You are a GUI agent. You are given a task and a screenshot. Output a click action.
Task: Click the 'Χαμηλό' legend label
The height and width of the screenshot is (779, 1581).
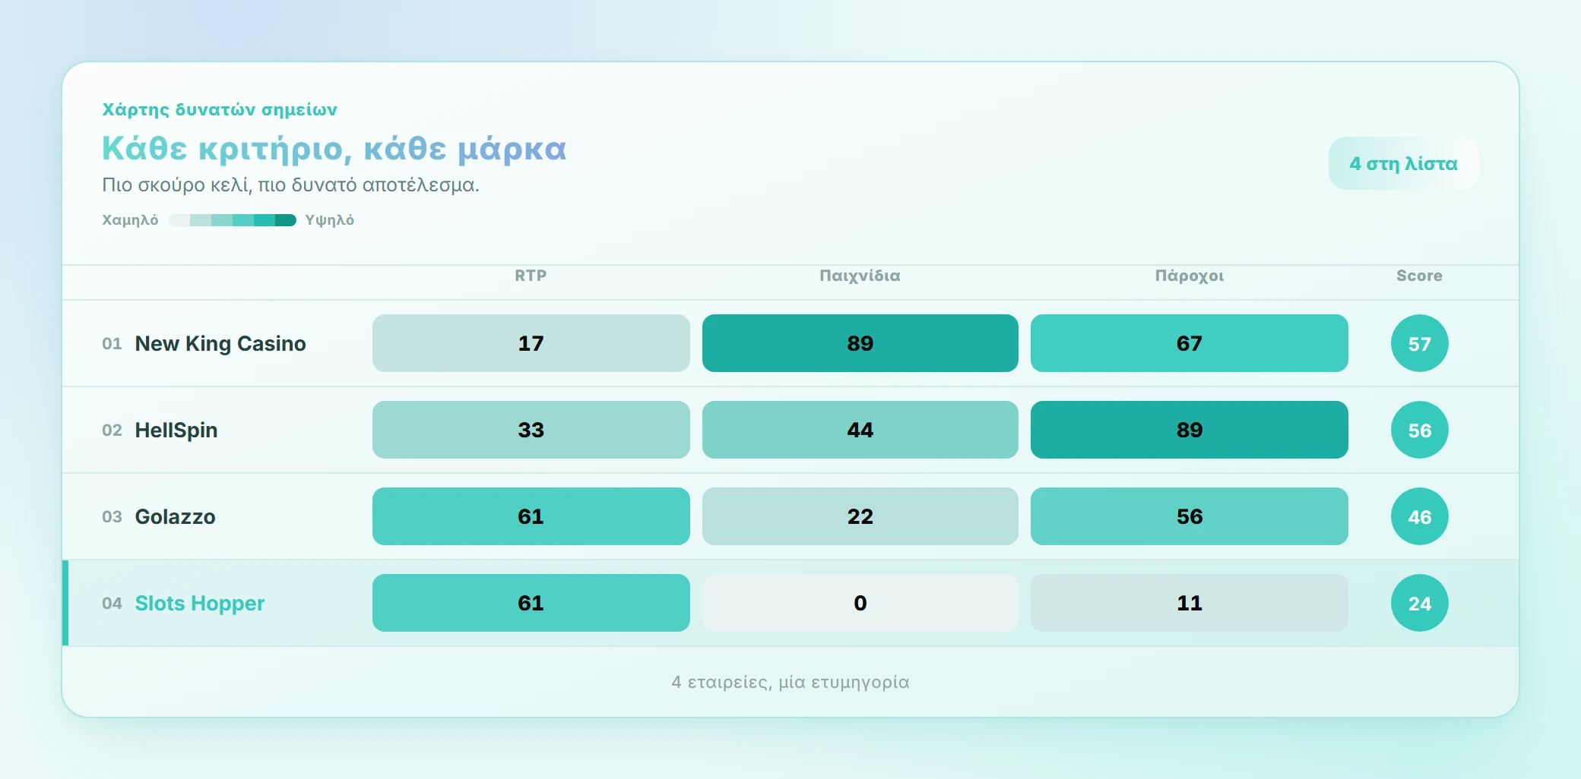pyautogui.click(x=130, y=220)
